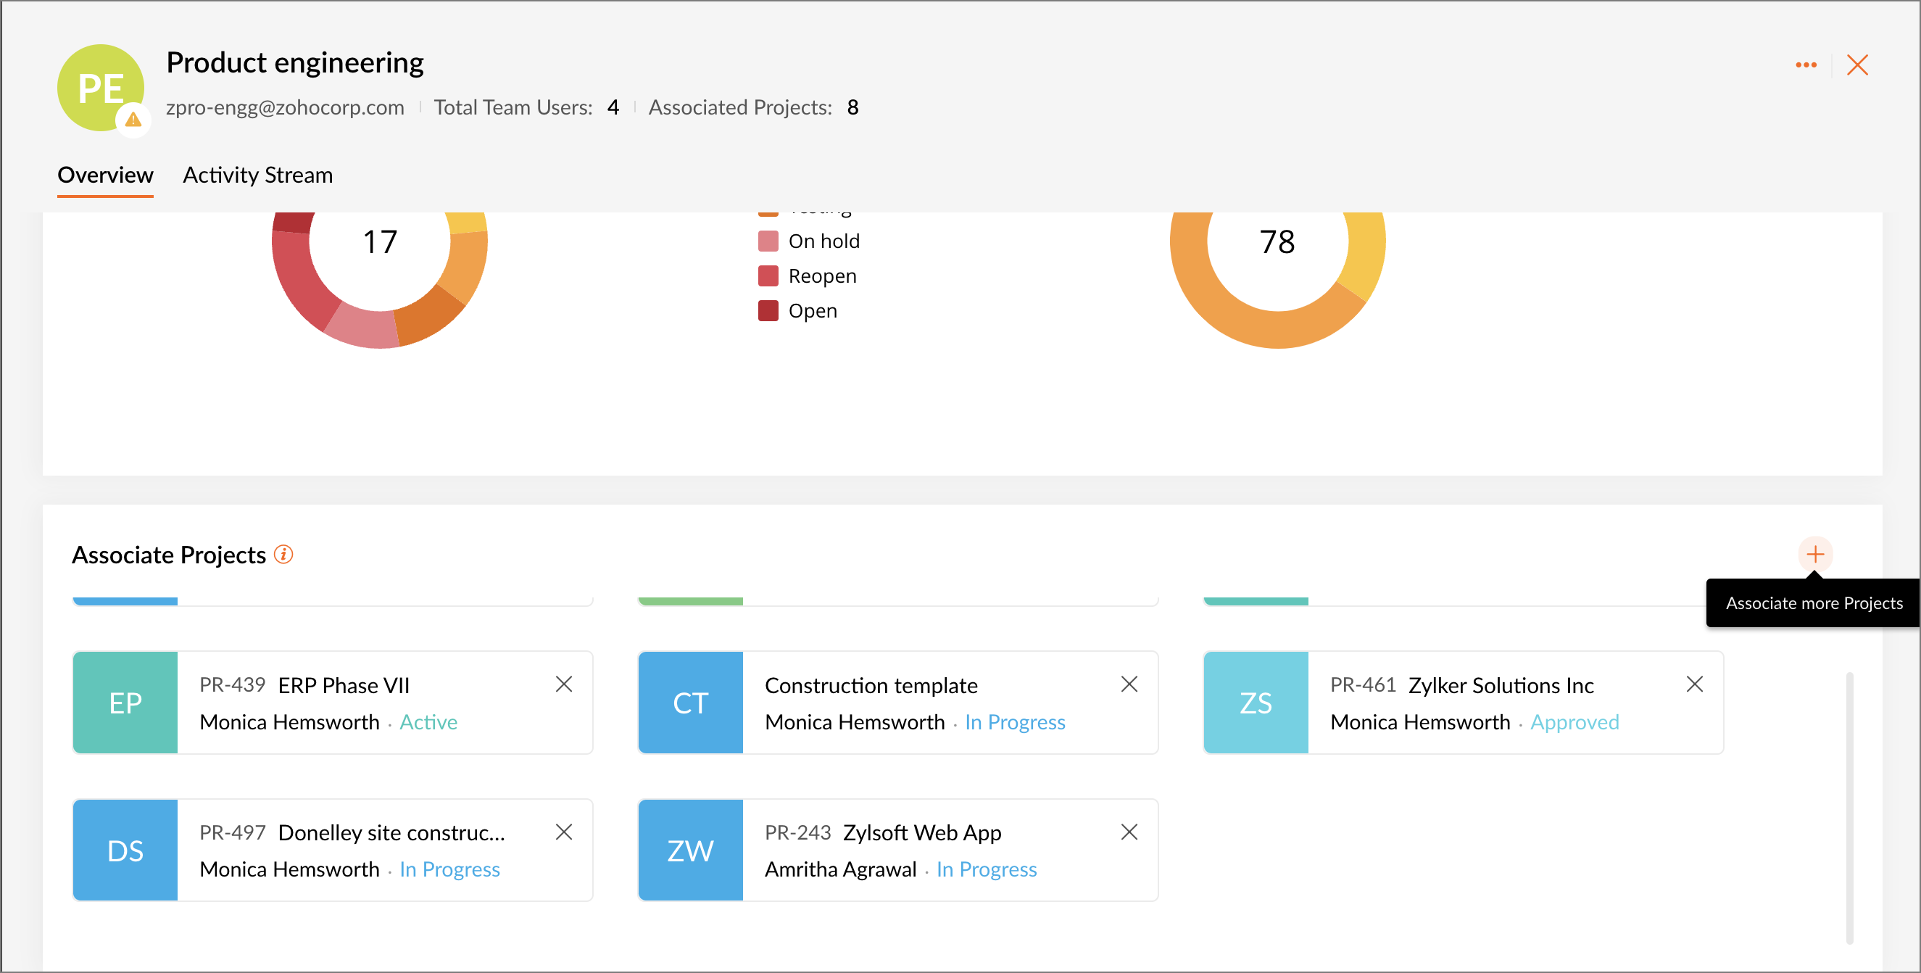Screen dimensions: 1921x973
Task: Remove Donelley site construction project association
Action: tap(564, 832)
